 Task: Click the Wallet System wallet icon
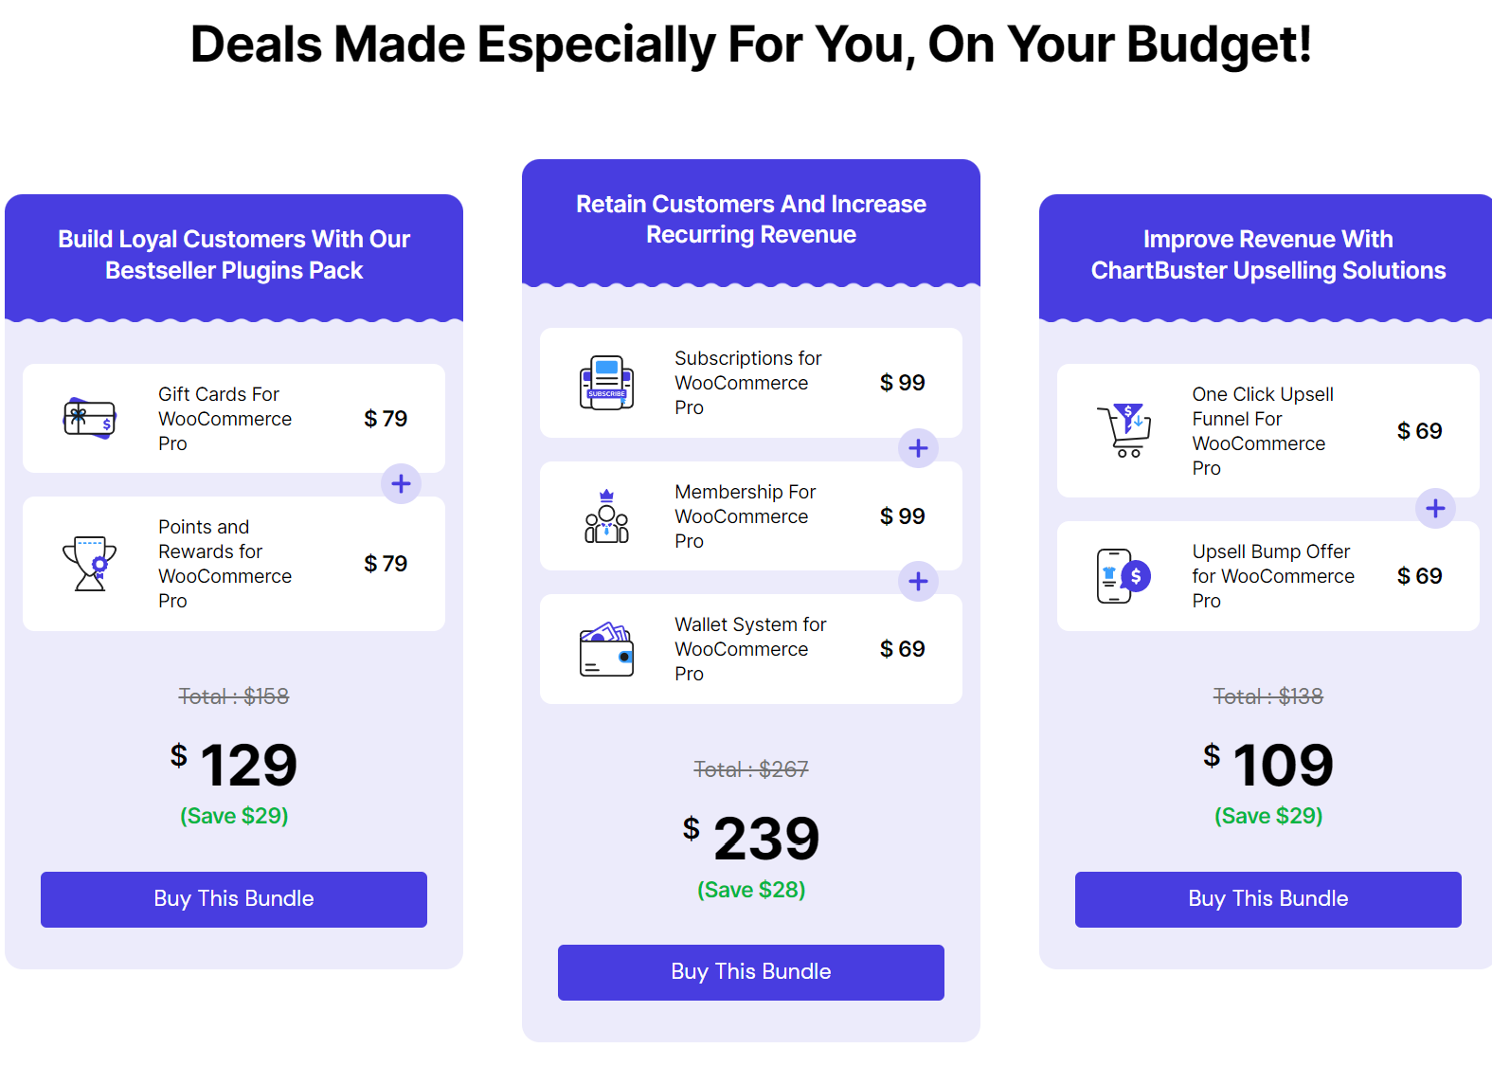tap(606, 649)
